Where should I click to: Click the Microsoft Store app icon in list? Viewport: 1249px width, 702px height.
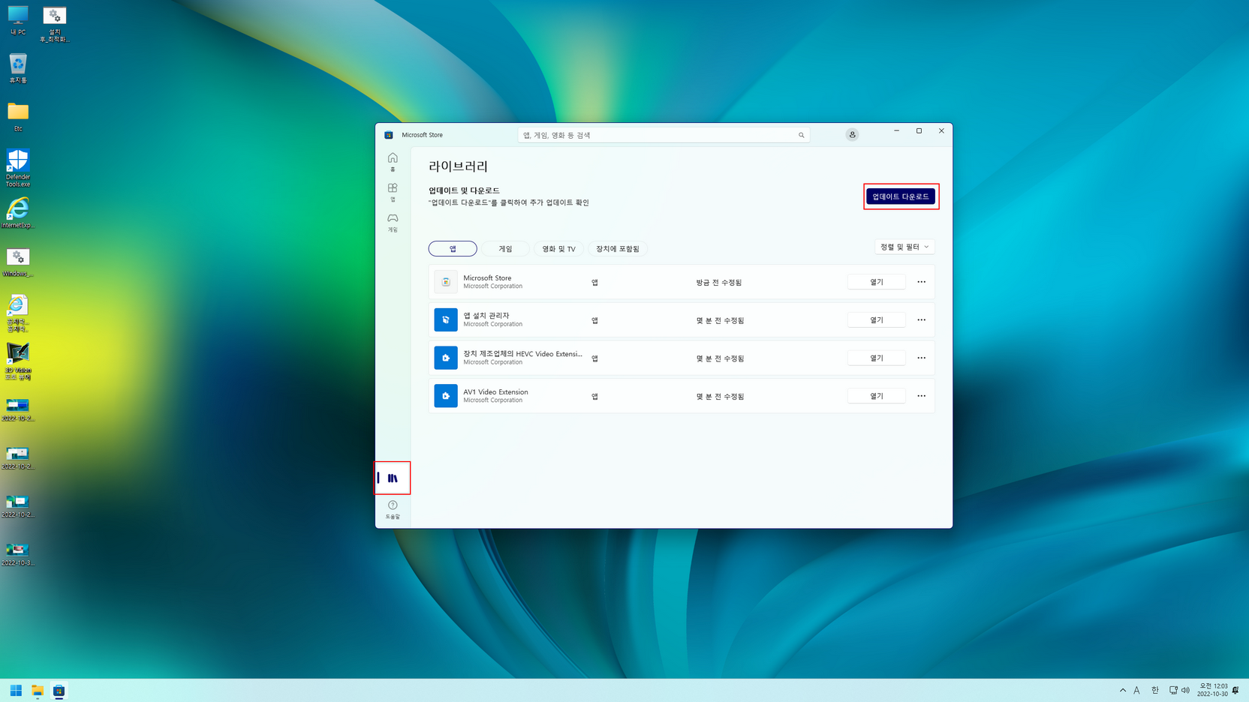pos(446,282)
